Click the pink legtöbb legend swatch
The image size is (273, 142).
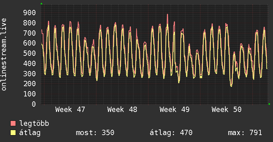(x=13, y=124)
